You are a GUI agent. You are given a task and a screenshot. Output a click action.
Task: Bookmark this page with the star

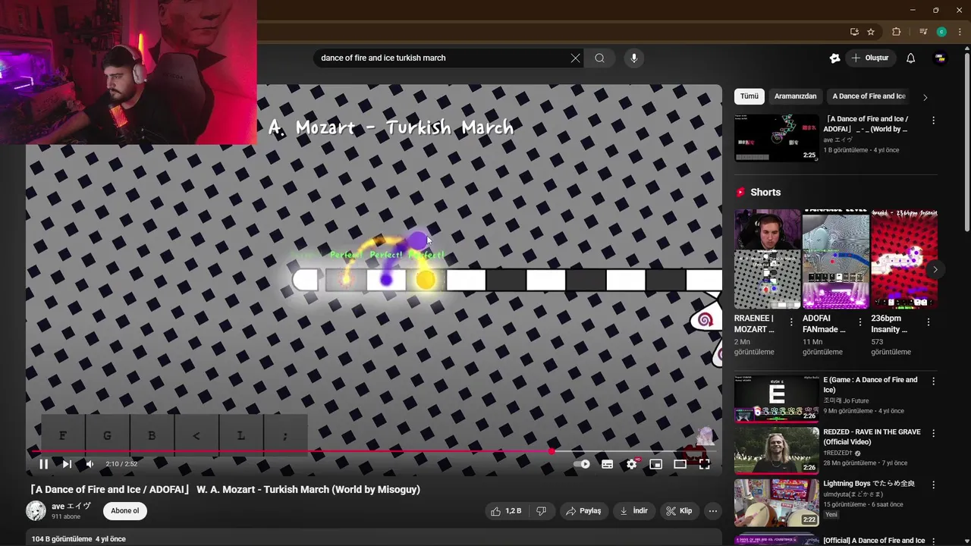click(871, 32)
